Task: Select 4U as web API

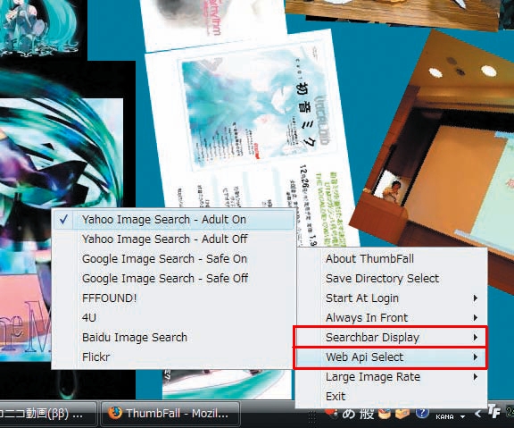Action: click(174, 318)
